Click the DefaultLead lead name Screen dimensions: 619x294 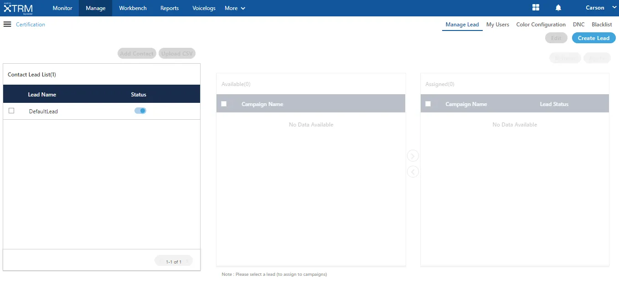pos(43,111)
